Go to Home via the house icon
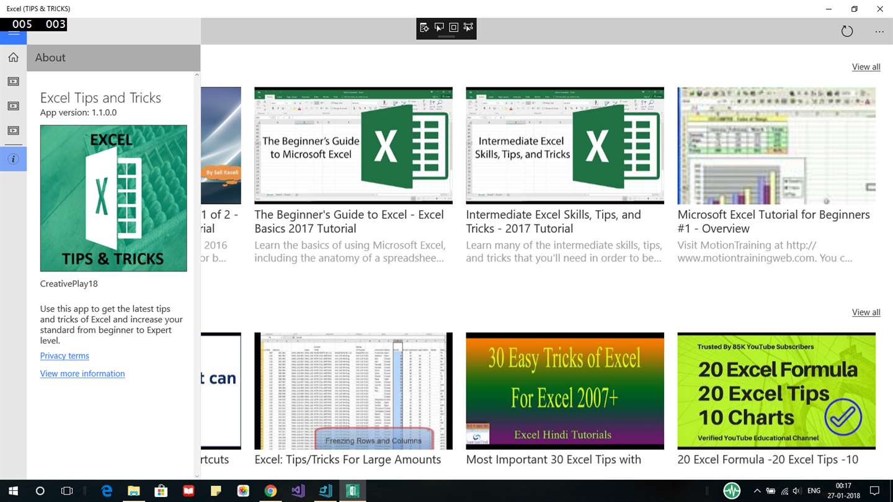Screen dimensions: 893x502 13,58
